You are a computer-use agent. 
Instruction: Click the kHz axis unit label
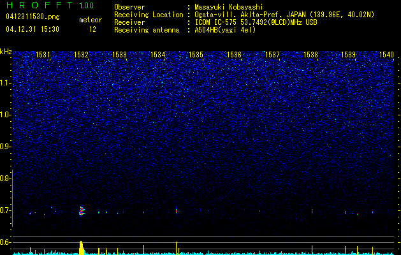click(x=6, y=52)
